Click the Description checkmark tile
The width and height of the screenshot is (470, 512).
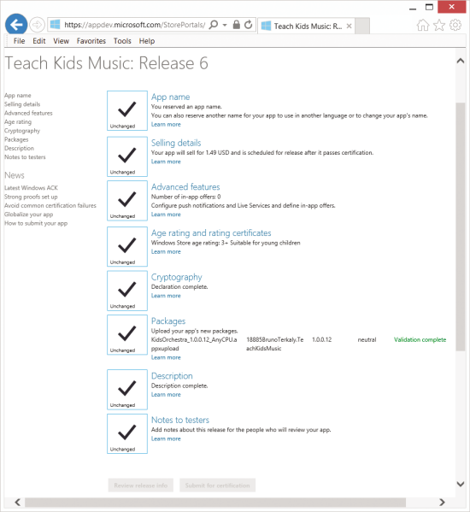click(x=127, y=390)
